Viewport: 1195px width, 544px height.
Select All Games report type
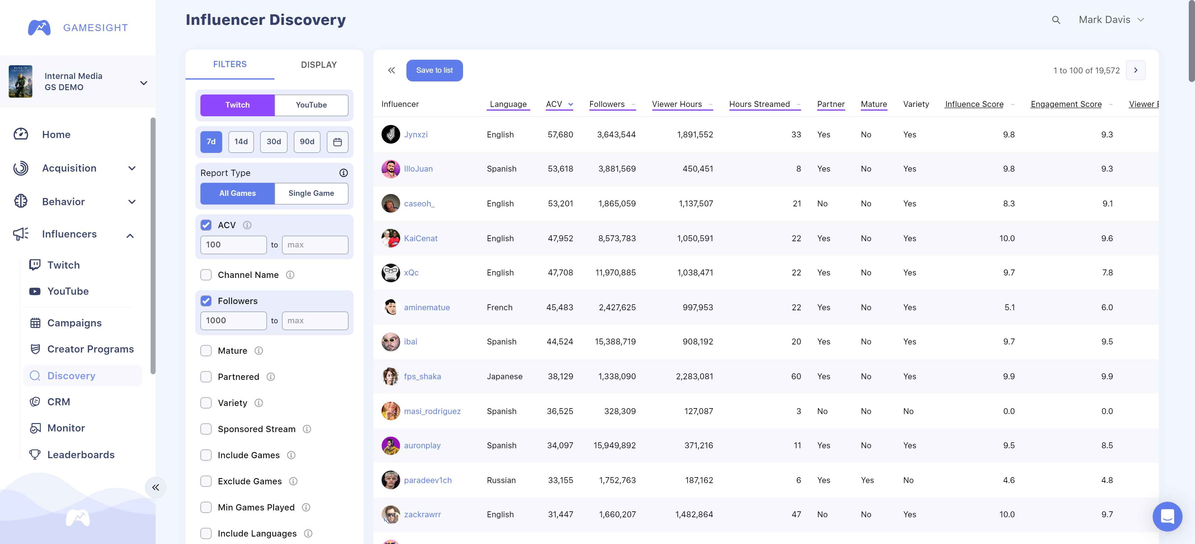[237, 193]
